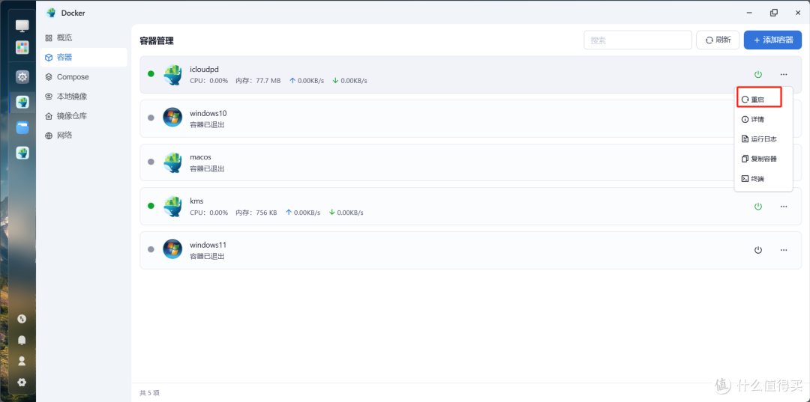810x402 pixels.
Task: Click 容器已退出 status under windows11
Action: 207,256
